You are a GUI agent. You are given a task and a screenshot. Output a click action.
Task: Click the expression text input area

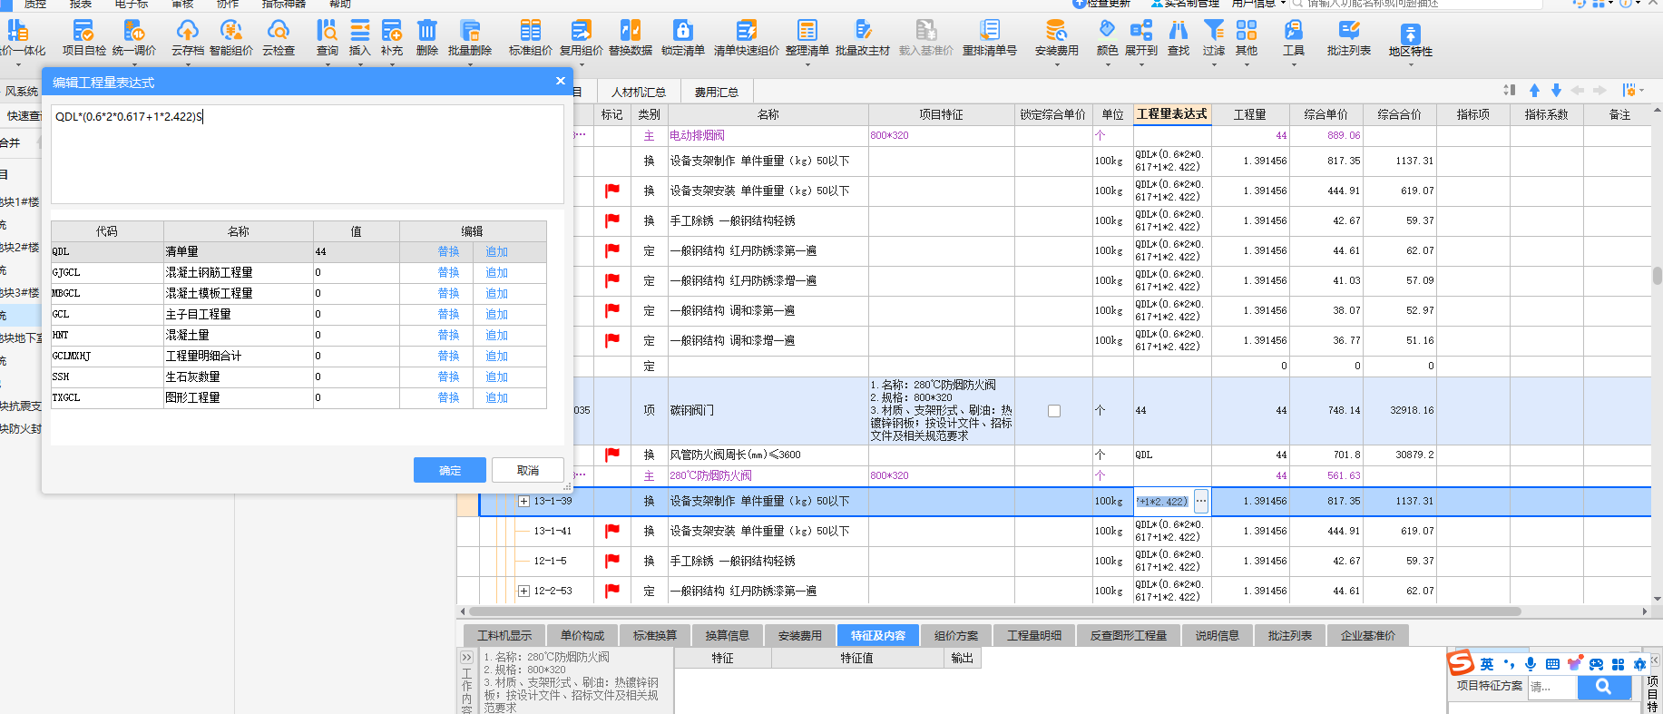pos(308,154)
